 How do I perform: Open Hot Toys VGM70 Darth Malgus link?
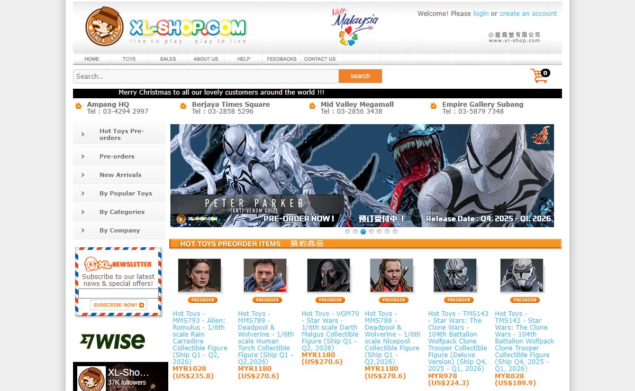point(330,331)
